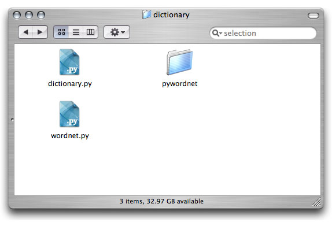The image size is (332, 226).
Task: Click the window resize grip corner
Action: coord(316,201)
